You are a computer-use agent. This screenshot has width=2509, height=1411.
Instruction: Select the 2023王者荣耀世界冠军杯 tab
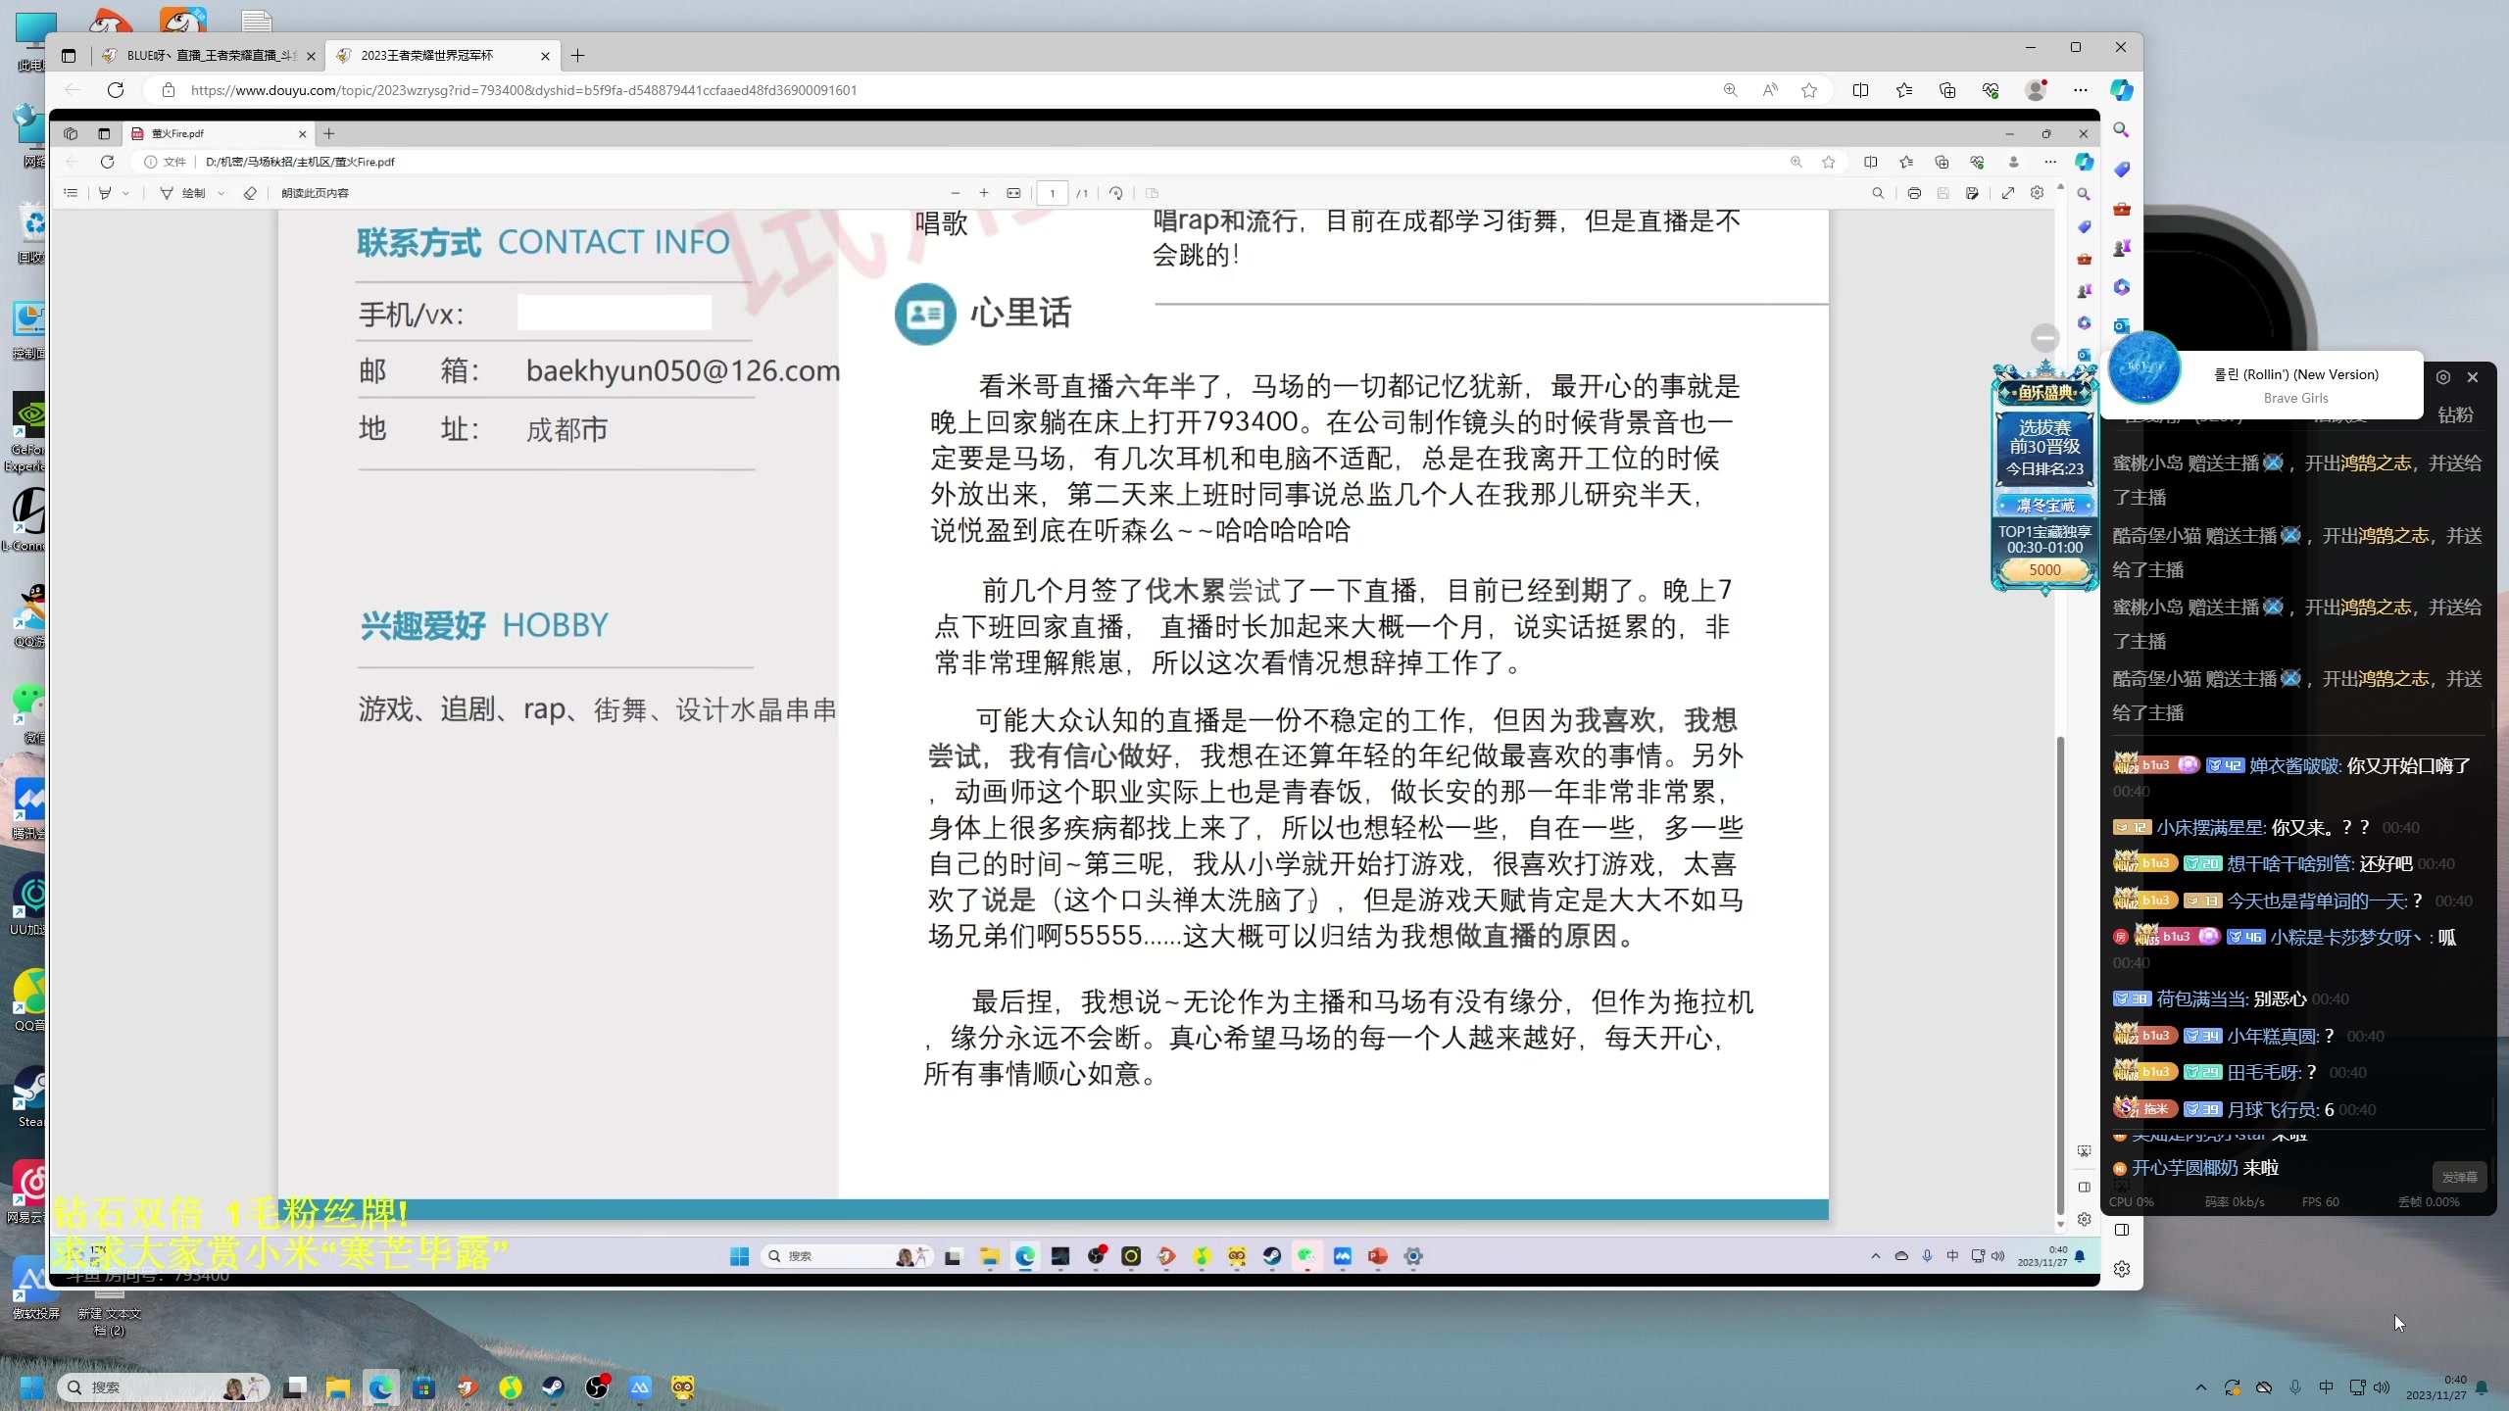pyautogui.click(x=427, y=56)
